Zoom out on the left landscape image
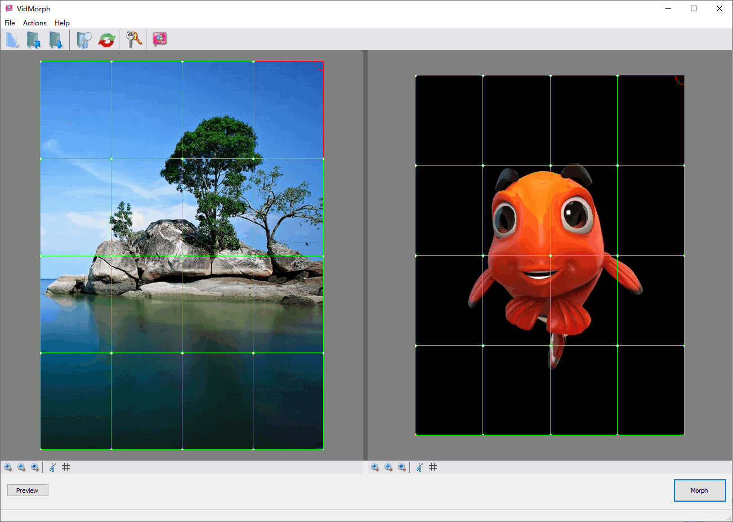Image resolution: width=733 pixels, height=522 pixels. (21, 467)
